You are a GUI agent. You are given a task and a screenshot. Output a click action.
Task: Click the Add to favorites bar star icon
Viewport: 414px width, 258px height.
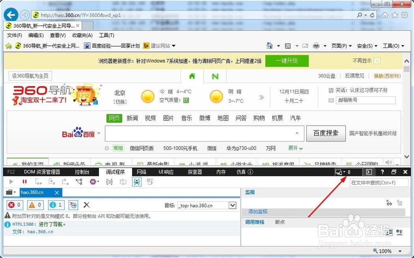point(9,46)
